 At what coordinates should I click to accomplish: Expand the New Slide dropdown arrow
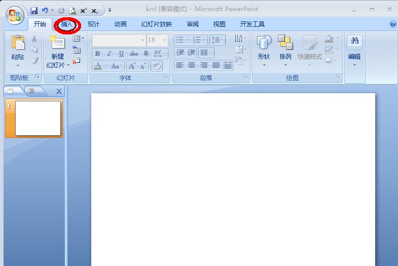68,65
